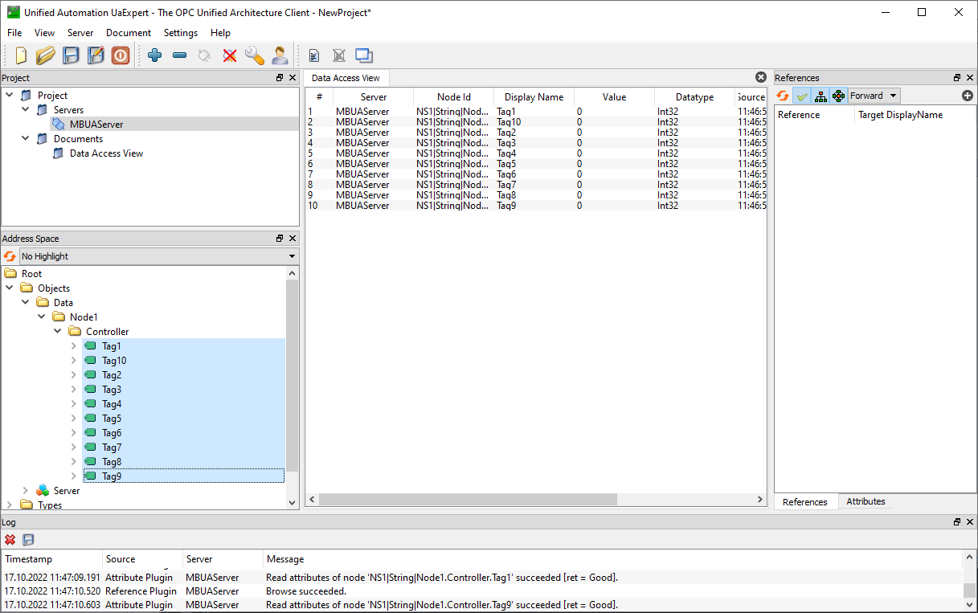Undock the Project panel

click(x=280, y=78)
